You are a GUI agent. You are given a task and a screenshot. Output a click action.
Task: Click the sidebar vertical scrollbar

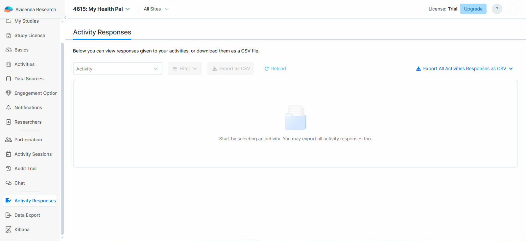62,138
